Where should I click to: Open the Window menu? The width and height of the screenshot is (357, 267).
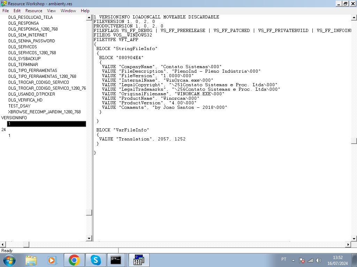(68, 11)
